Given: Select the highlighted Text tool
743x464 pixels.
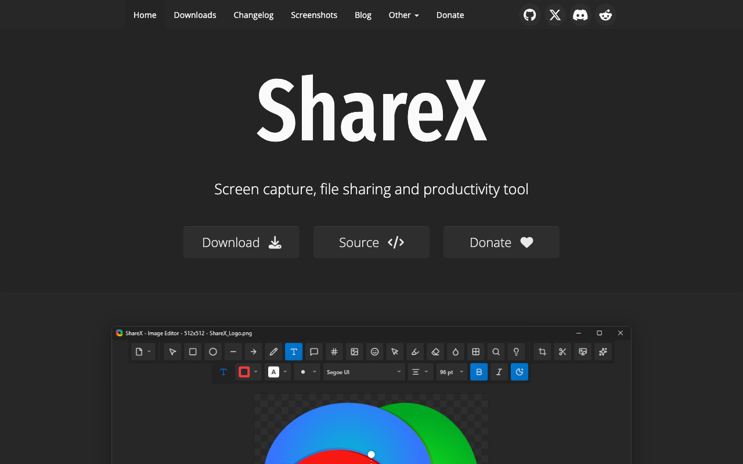Looking at the screenshot, I should click(x=294, y=351).
